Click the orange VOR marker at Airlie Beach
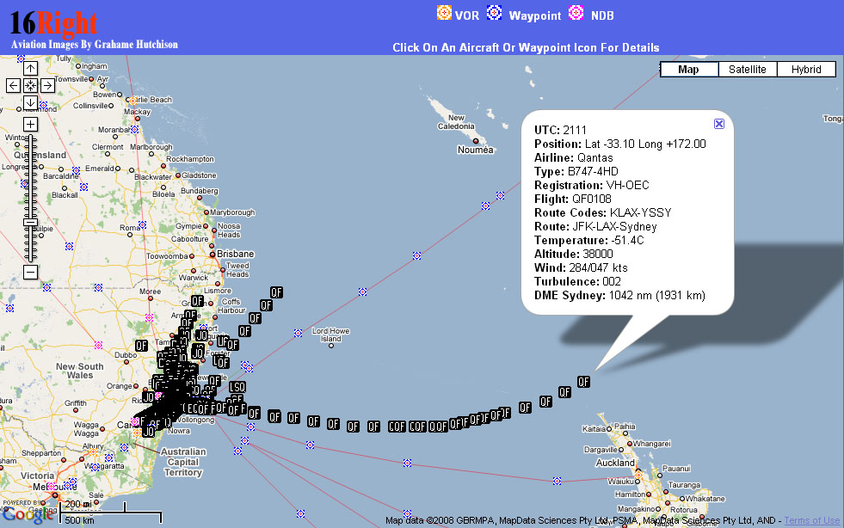 pyautogui.click(x=133, y=101)
